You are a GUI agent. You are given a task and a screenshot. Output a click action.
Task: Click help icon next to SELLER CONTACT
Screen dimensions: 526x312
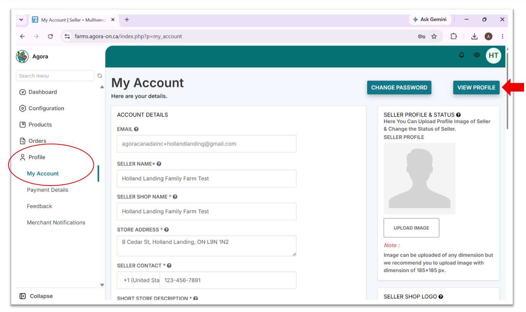click(169, 265)
